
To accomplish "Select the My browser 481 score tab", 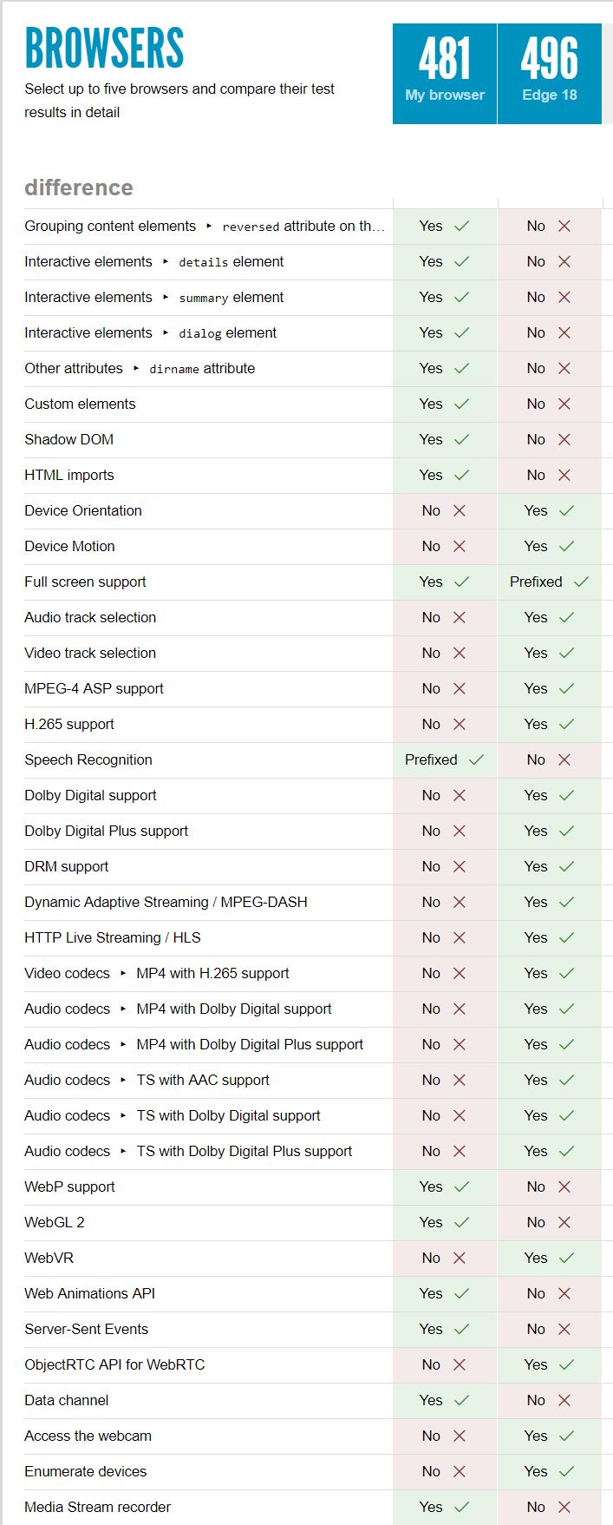I will click(x=445, y=74).
